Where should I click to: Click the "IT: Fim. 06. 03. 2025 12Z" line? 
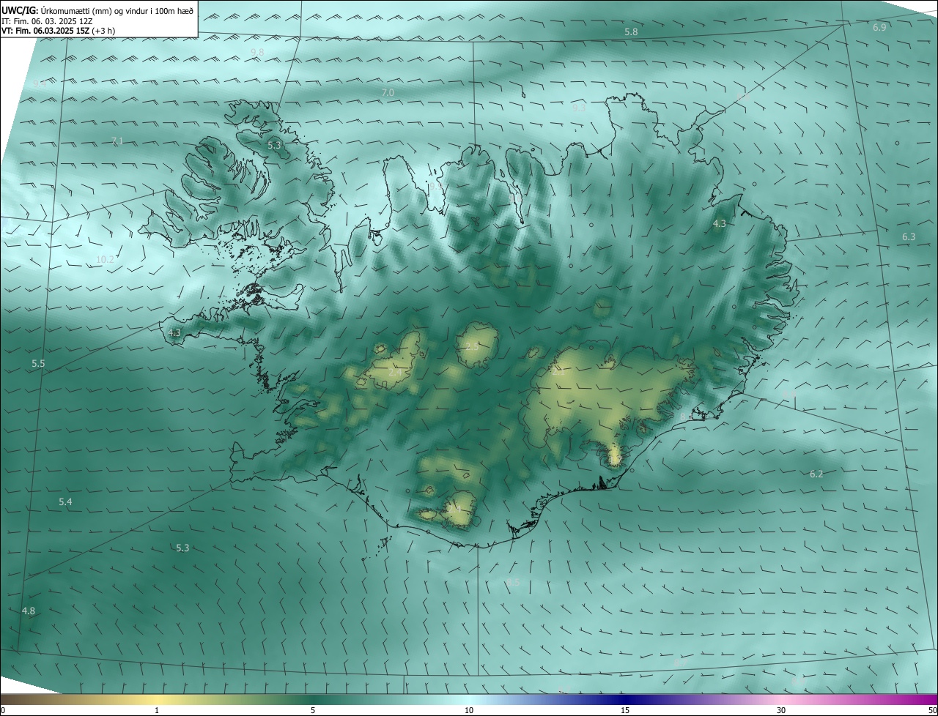pos(47,21)
